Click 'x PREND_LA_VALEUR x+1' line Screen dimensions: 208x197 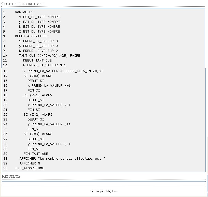click(49, 86)
